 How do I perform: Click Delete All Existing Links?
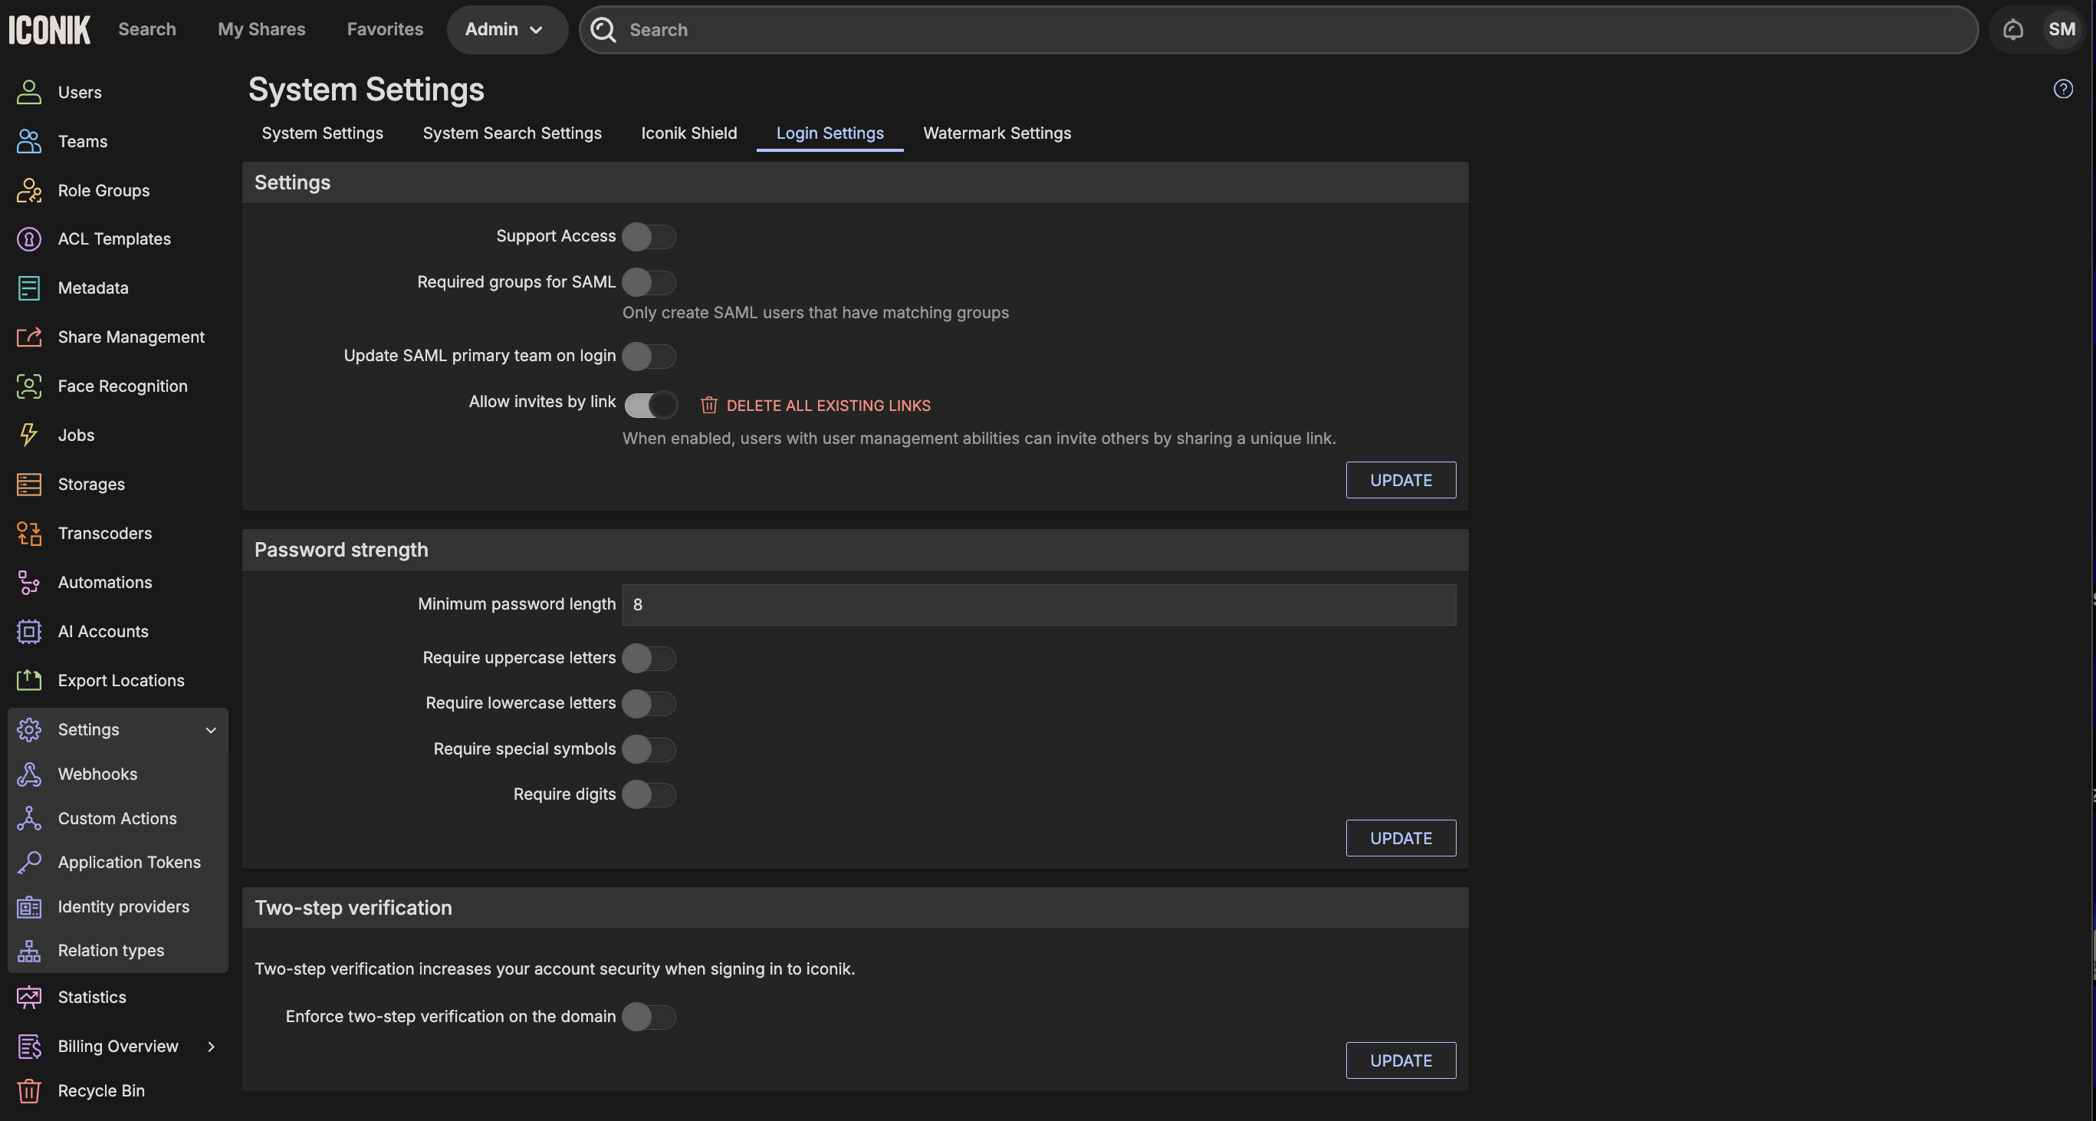[816, 405]
